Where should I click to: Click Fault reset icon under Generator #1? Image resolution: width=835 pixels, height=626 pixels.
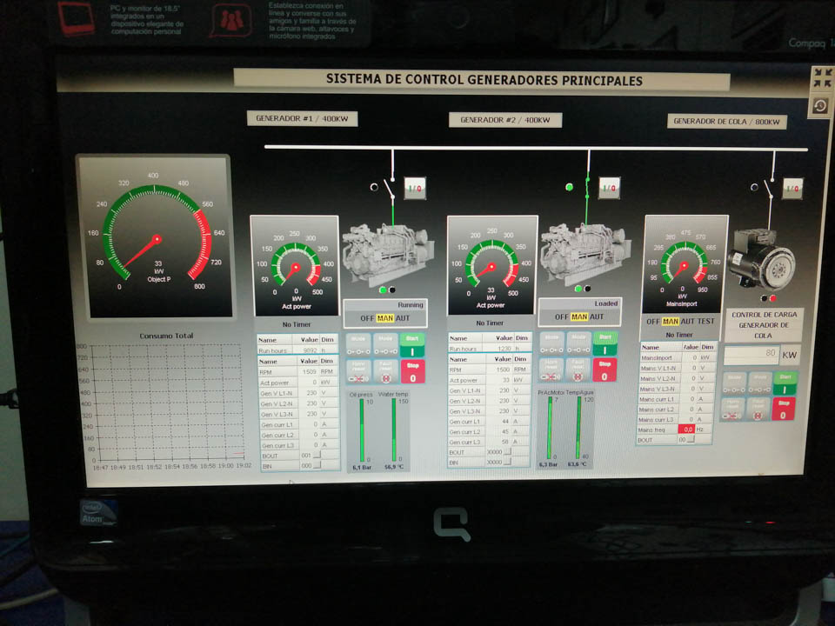coord(385,370)
